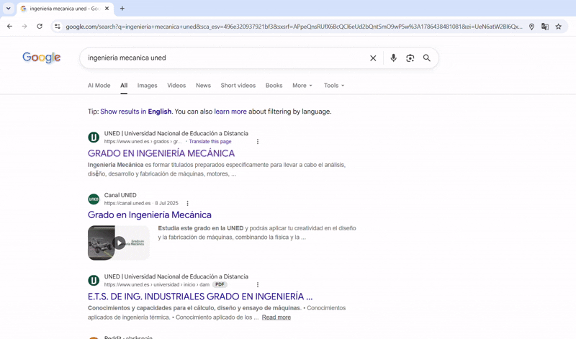The image size is (576, 339).
Task: Open GRADO EN INGENIERÍA MECÁNICA result
Action: [161, 153]
